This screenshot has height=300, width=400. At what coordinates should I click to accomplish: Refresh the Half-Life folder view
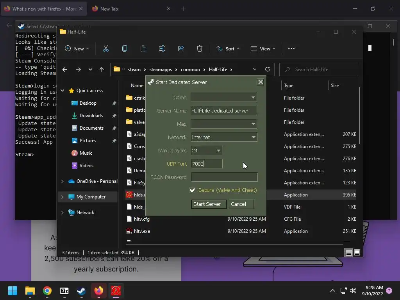pos(267,69)
